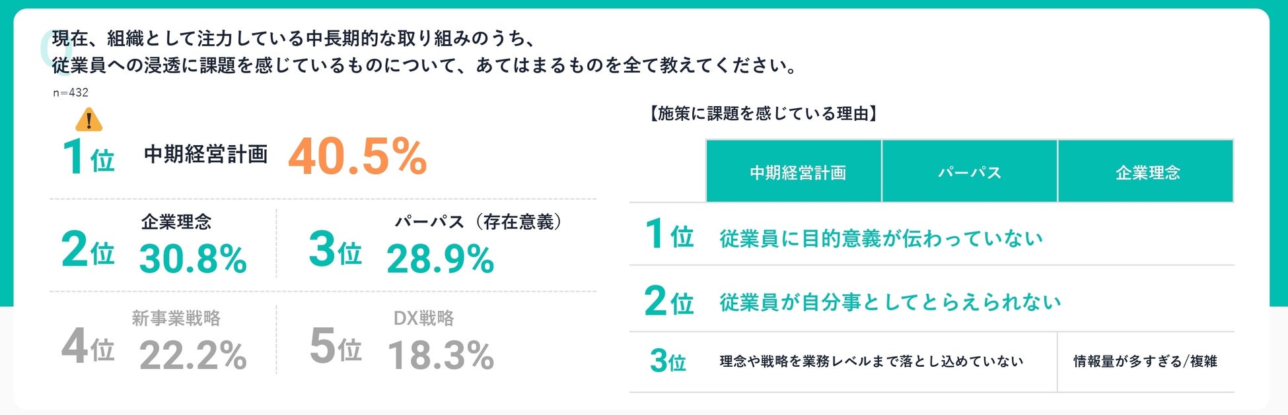Image resolution: width=1288 pixels, height=415 pixels.
Task: Open the 従業員に目的意義が伝わっていない reason
Action: 881,238
